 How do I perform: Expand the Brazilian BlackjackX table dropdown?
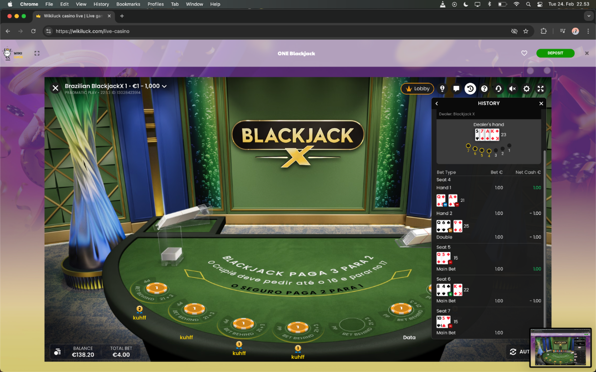(x=164, y=86)
